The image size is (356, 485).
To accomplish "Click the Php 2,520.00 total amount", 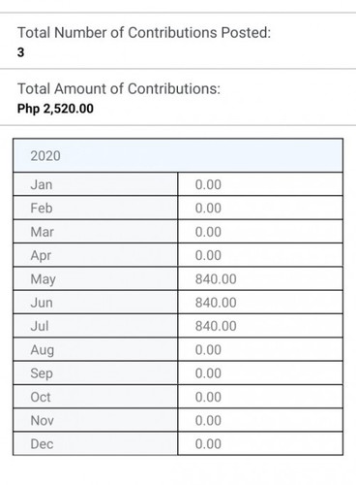I will tap(55, 109).
